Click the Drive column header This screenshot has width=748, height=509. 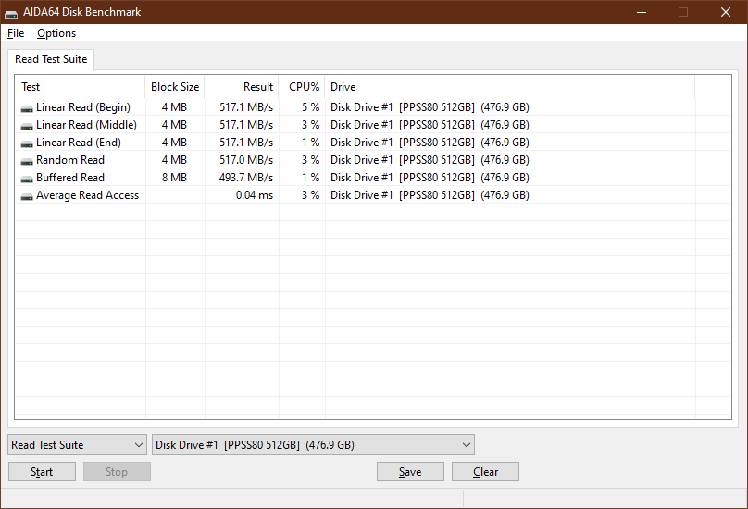(x=510, y=87)
